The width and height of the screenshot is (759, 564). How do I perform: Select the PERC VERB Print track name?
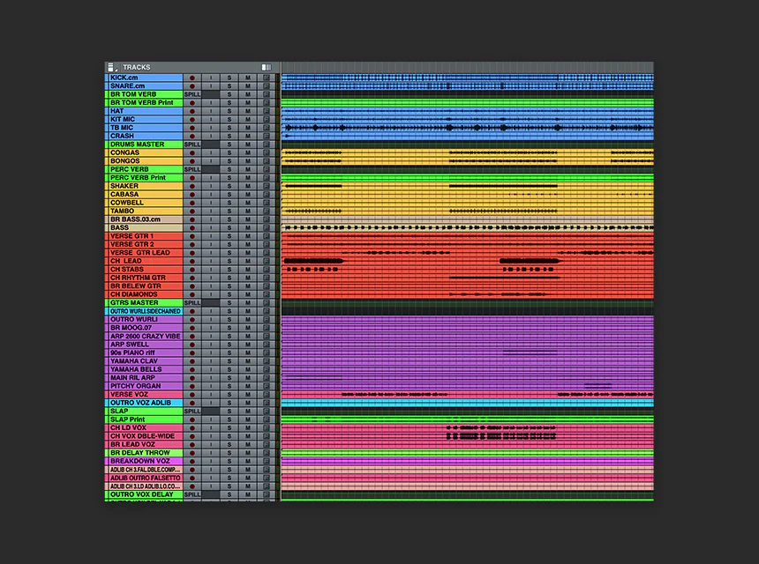point(144,178)
